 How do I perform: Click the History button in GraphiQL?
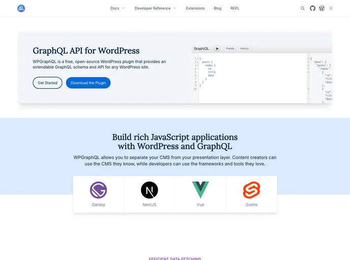[244, 49]
